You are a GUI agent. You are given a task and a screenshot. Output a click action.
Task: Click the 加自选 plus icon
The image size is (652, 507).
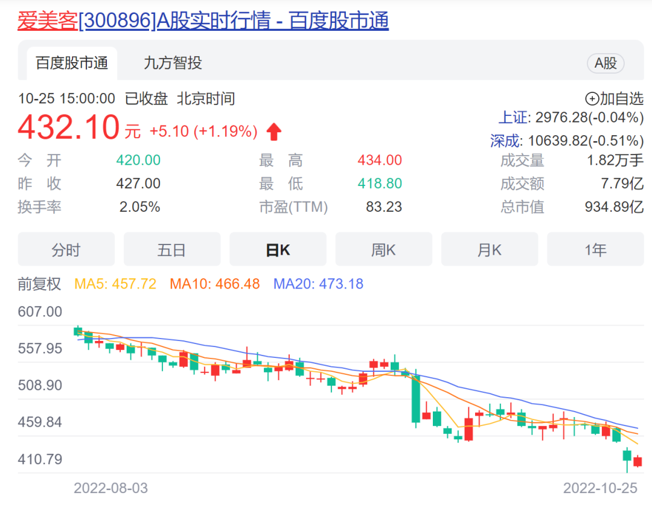tap(592, 98)
